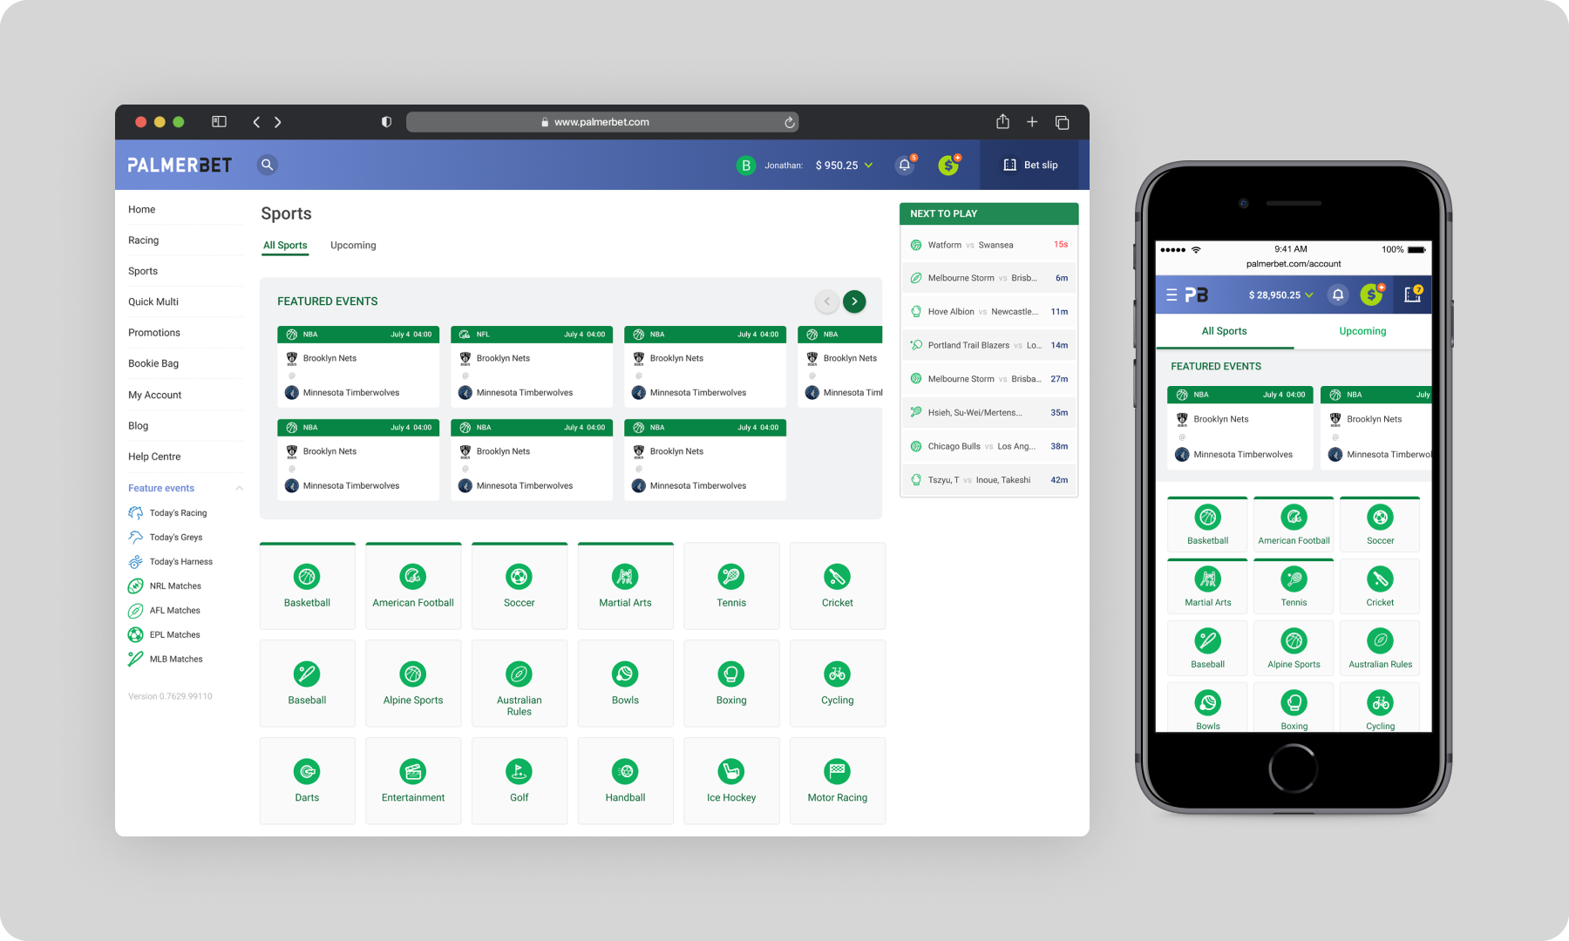Switch to the Upcoming tab on desktop
Image resolution: width=1569 pixels, height=941 pixels.
[353, 246]
